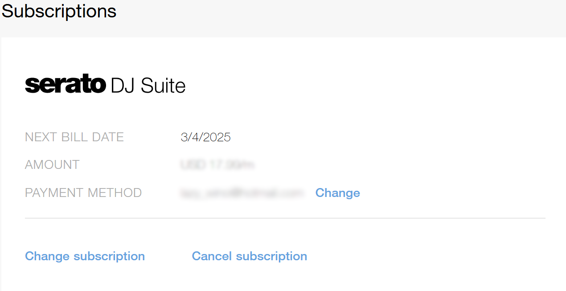The height and width of the screenshot is (291, 566).
Task: Click the word 'METHOD' in the payment label
Action: tap(115, 193)
